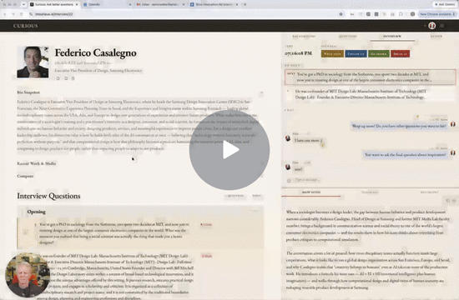Click the reaction emoji under 'I have one more'

tap(322, 145)
